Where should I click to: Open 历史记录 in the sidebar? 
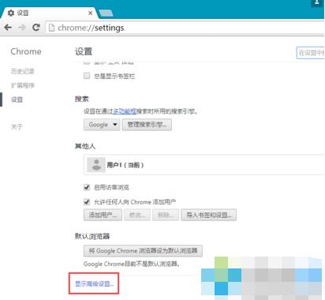click(23, 71)
